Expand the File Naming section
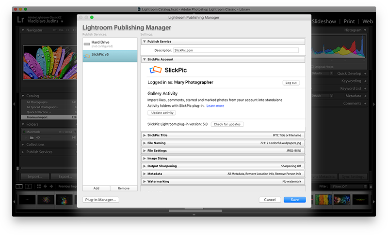Screen dimensions: 388x235 [145, 143]
